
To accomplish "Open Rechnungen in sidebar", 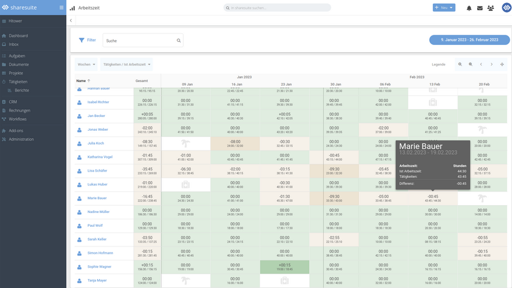I will 19,110.
